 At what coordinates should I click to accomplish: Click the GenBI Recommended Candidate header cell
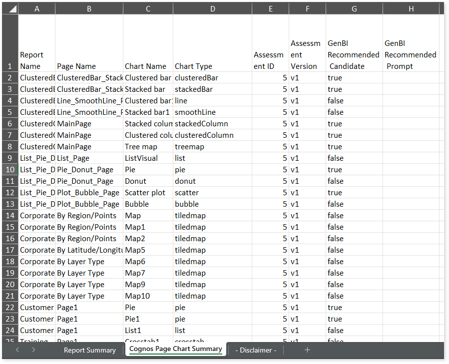(354, 55)
